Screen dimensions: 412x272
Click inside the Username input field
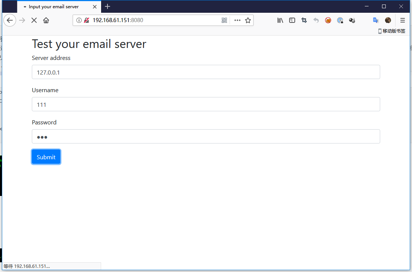[206, 104]
